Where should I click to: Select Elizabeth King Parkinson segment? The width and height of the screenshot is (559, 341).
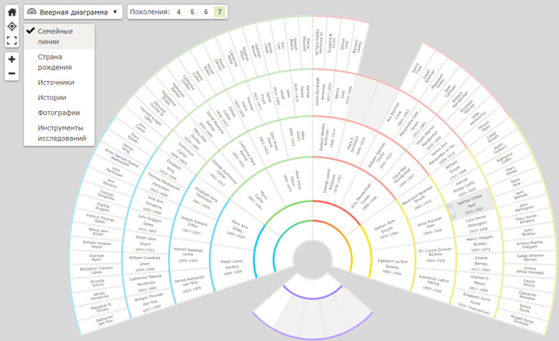point(205,197)
